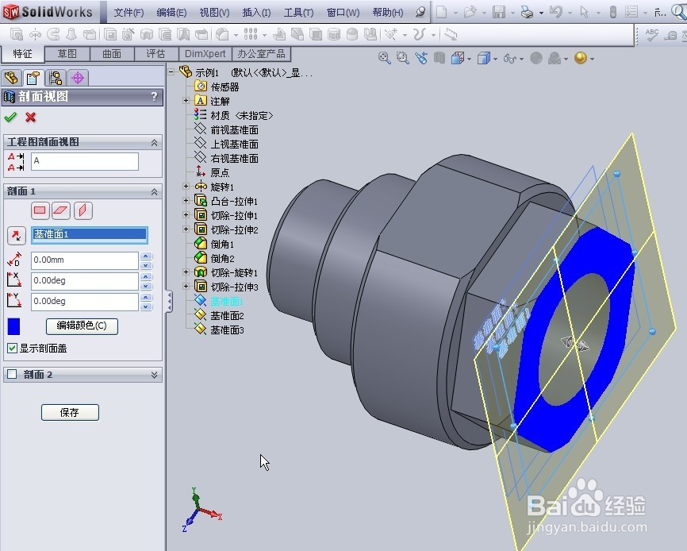Select 基准面2 in the feature tree
Screen dimensions: 687x551
tap(227, 316)
